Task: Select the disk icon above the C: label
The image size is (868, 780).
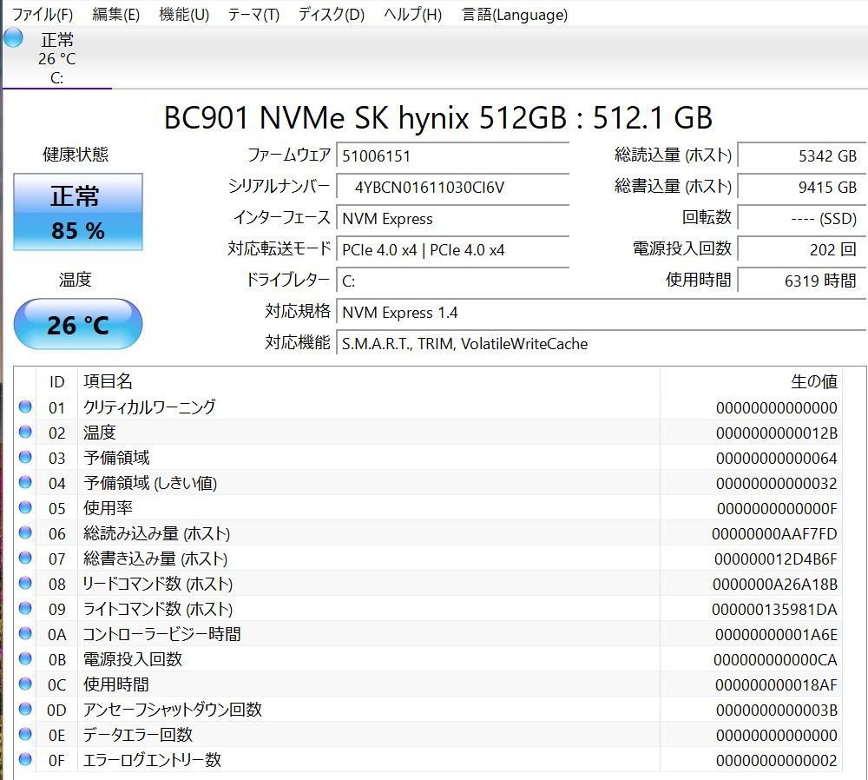Action: [12, 37]
